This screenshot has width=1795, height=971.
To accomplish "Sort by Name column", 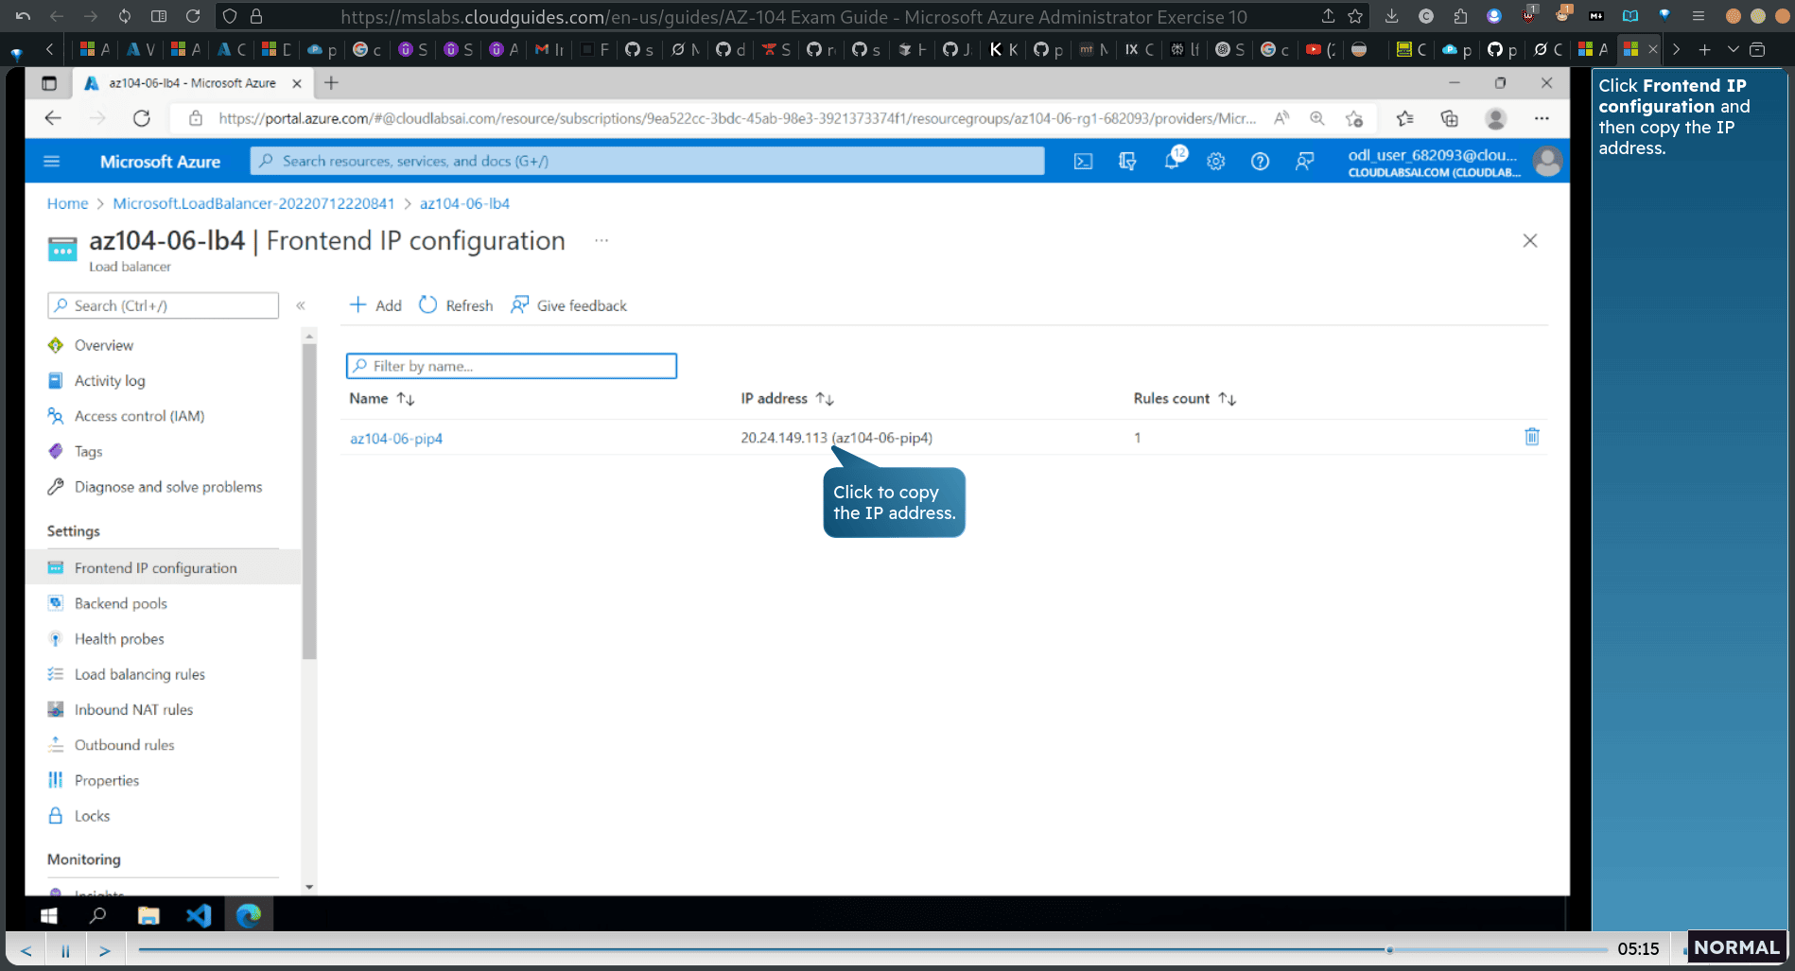I will coord(382,399).
